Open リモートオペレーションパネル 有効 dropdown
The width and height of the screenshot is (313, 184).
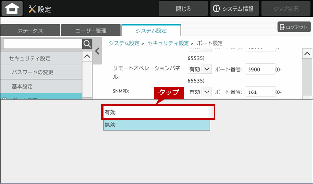200,69
